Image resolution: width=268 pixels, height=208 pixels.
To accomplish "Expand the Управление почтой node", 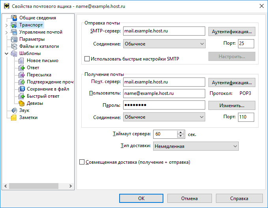I will (x=6, y=32).
